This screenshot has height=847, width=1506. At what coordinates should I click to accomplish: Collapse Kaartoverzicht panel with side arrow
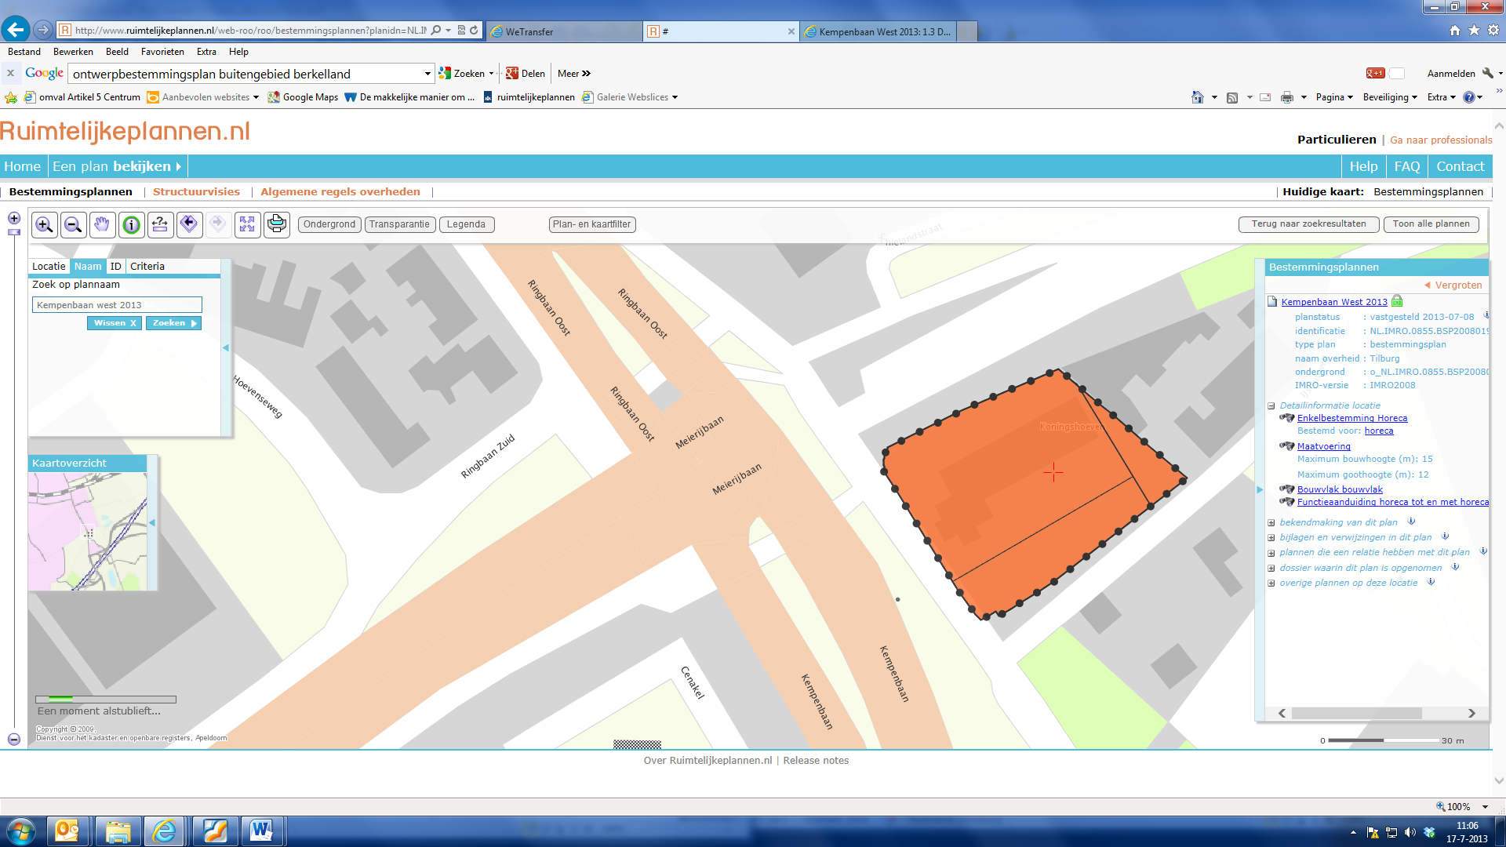152,522
